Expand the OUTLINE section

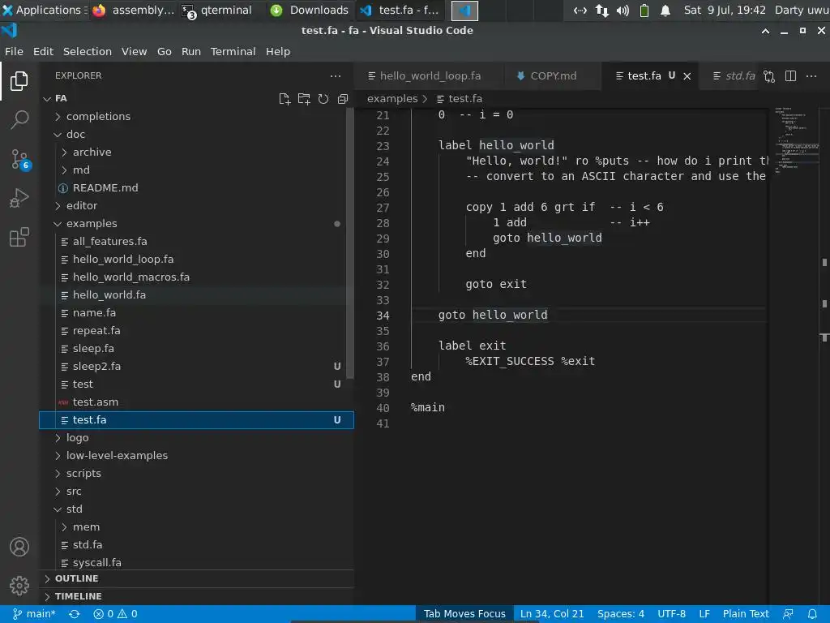click(196, 578)
